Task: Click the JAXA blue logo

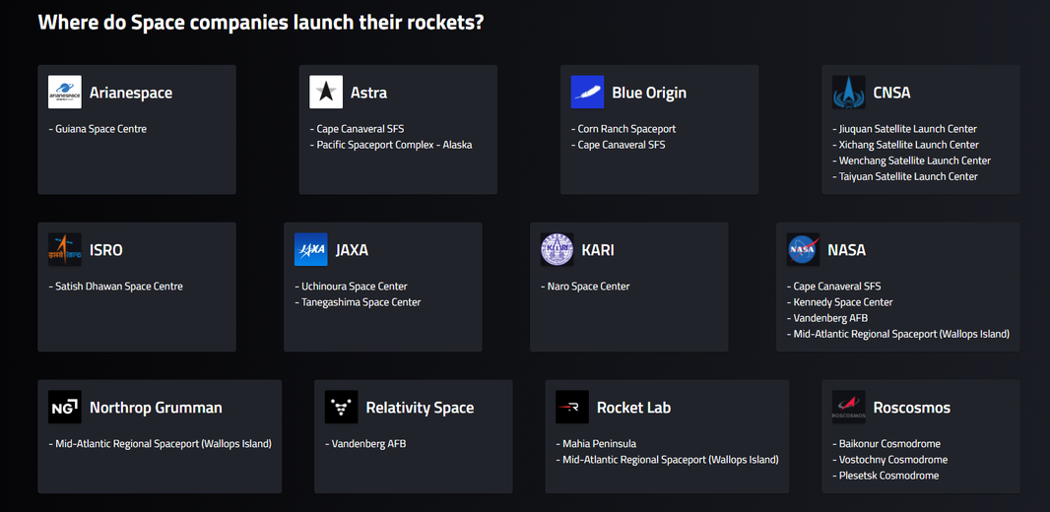Action: [310, 250]
